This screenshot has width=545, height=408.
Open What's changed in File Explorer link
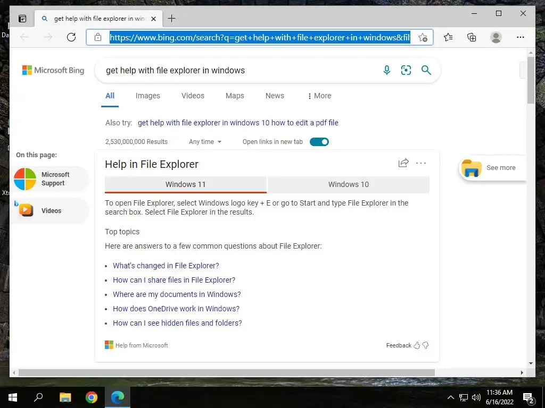pyautogui.click(x=166, y=266)
